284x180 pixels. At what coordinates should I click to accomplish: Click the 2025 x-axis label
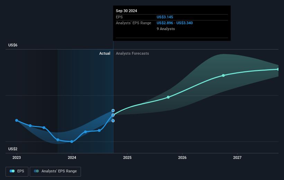click(127, 157)
